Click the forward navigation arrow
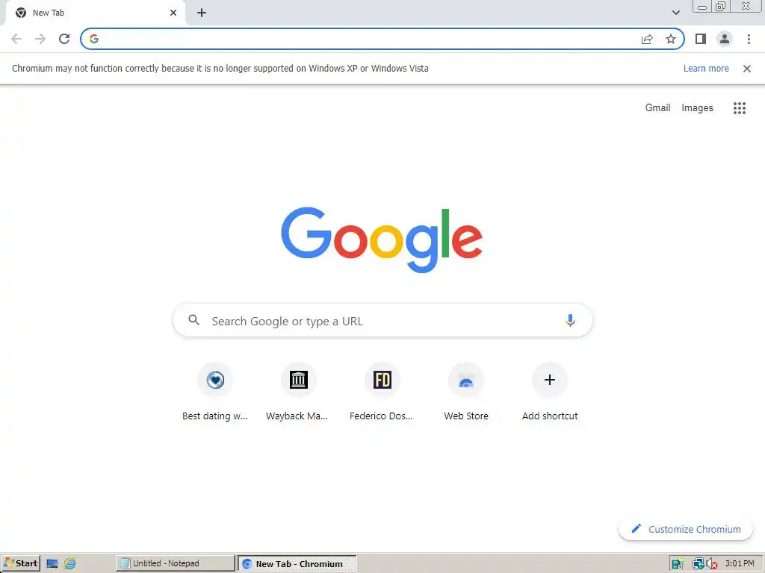Viewport: 765px width, 573px height. click(x=40, y=39)
